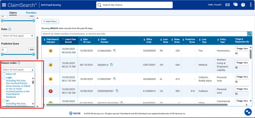Copy claim number 255005060361

117,91
